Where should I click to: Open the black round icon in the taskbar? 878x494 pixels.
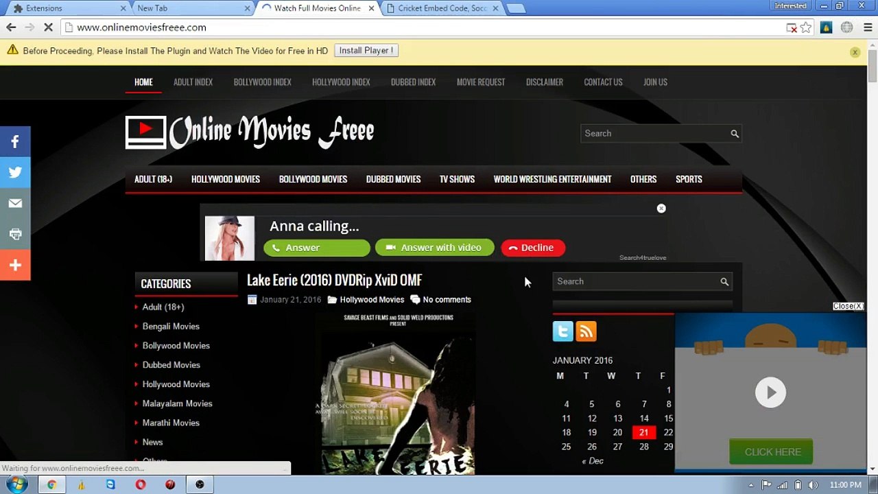pyautogui.click(x=200, y=484)
